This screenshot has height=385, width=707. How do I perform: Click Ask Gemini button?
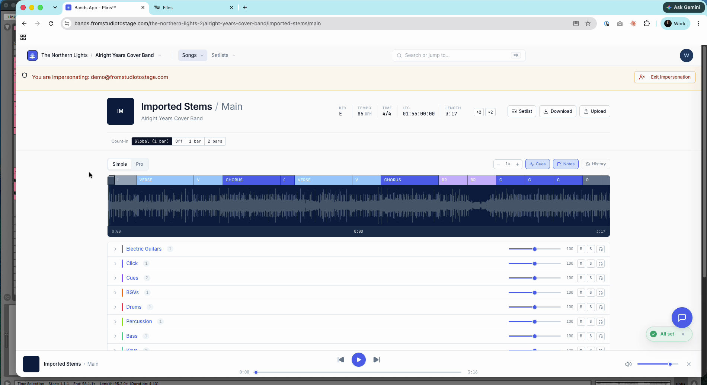pyautogui.click(x=683, y=7)
